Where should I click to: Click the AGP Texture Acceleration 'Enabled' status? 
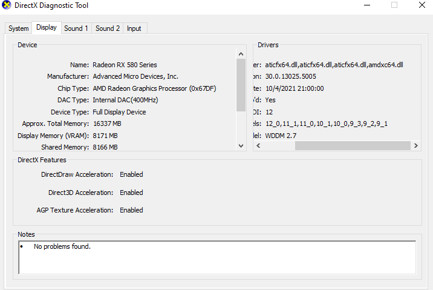coord(131,210)
